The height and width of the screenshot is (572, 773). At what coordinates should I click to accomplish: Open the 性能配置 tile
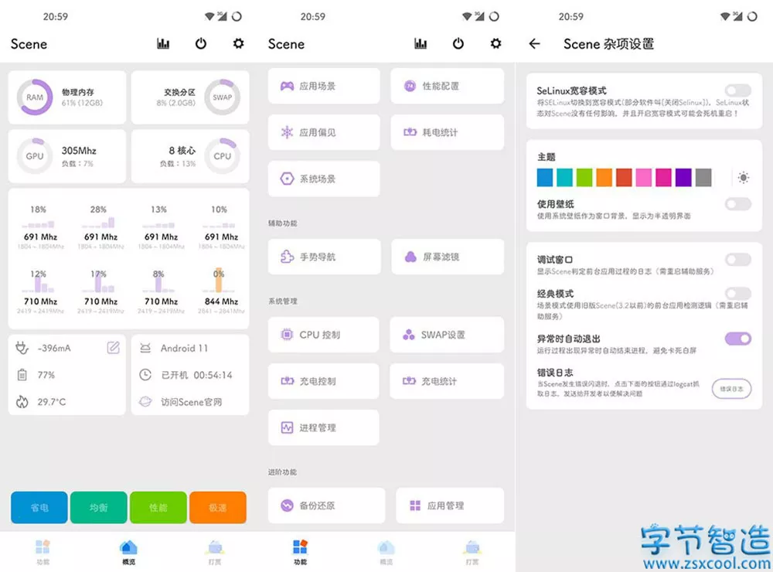point(447,87)
